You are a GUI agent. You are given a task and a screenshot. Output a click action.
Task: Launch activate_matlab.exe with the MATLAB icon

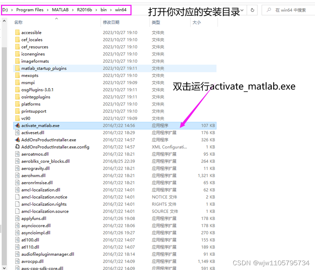(17, 126)
